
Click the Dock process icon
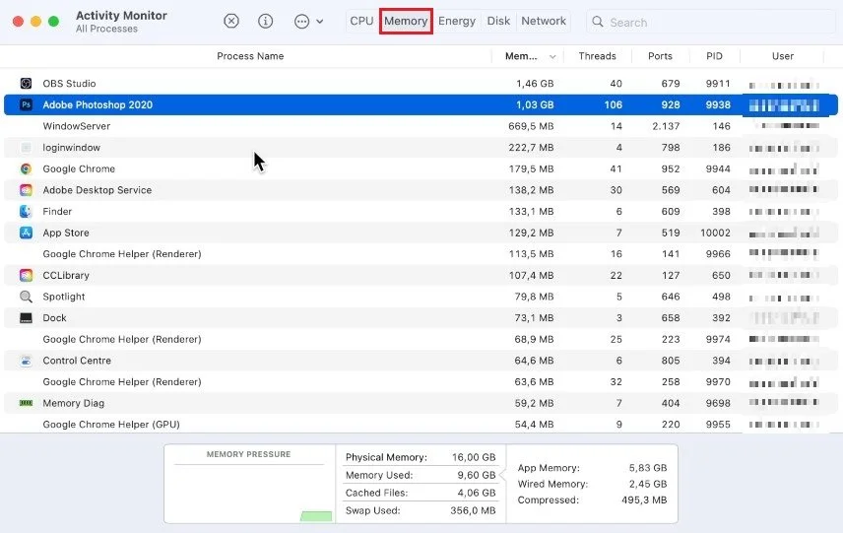(26, 318)
